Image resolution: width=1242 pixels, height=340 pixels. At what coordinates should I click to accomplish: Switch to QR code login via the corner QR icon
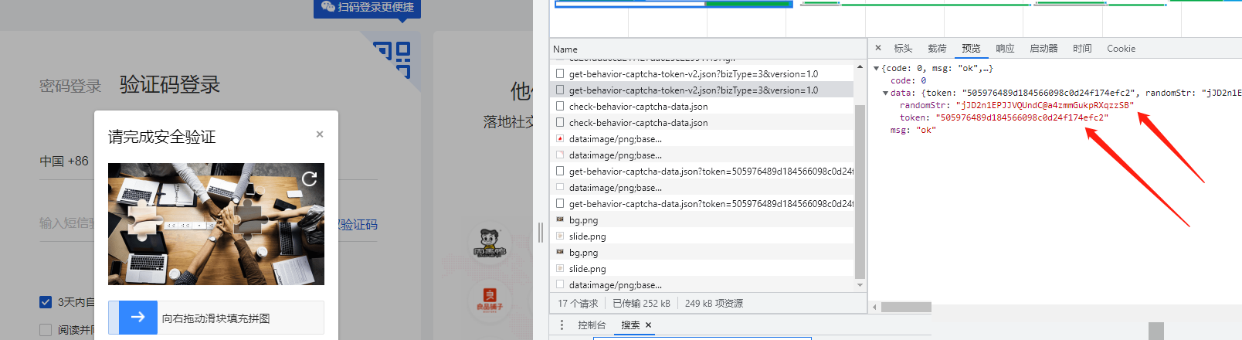(x=394, y=59)
